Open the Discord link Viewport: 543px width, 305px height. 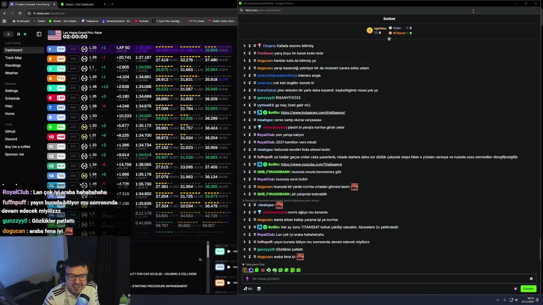pos(11,139)
